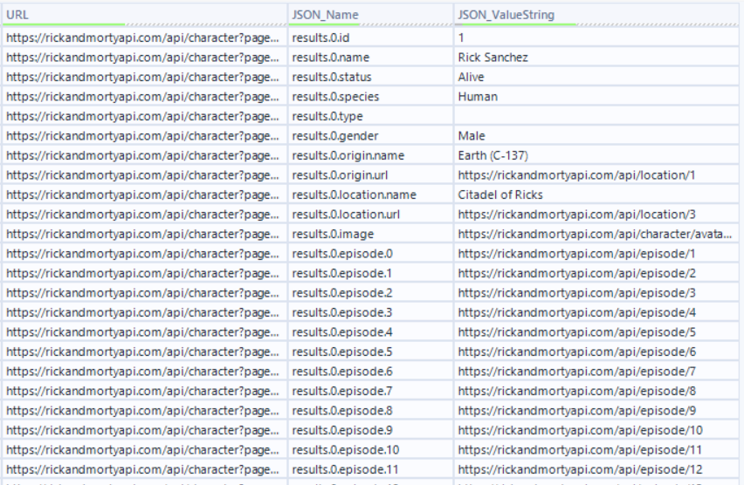
Task: Click the URL column header
Action: [x=144, y=15]
